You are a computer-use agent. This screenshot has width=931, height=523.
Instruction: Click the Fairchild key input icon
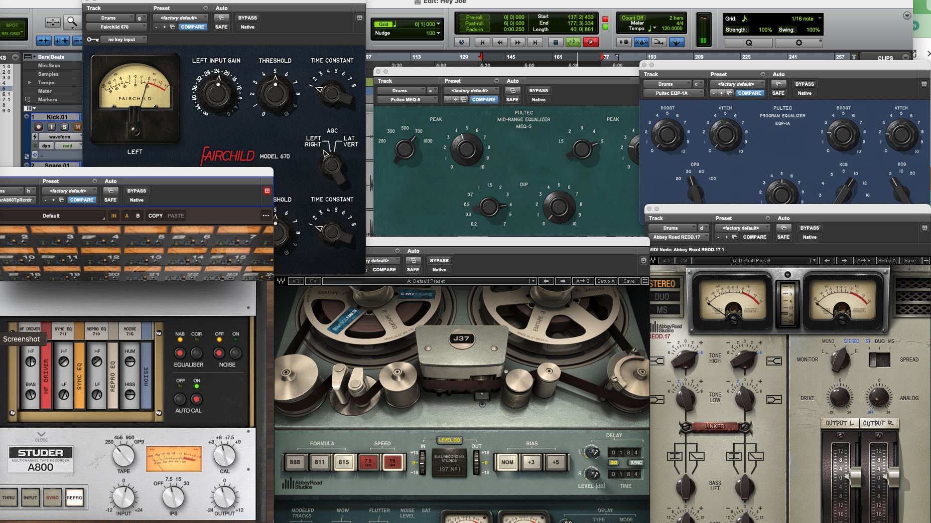92,40
